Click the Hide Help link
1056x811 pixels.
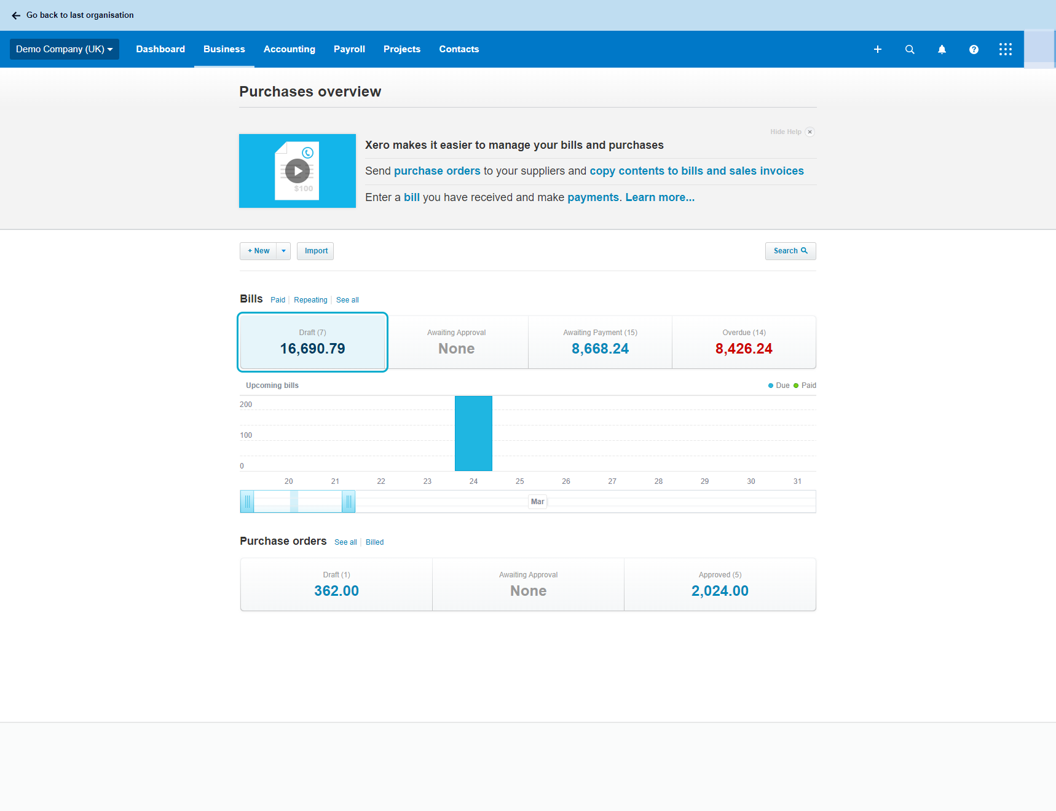[786, 132]
